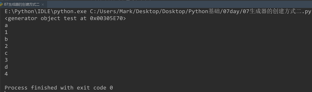Click the blank line above 'Process finished'
312x92 pixels.
tap(156, 81)
